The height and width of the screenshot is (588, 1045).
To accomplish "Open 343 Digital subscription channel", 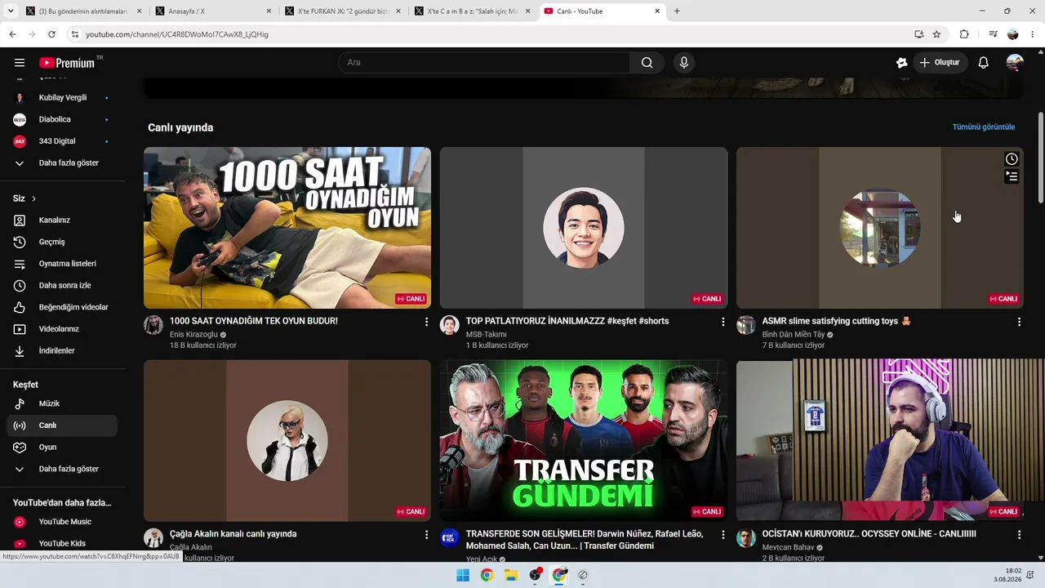I will (61, 141).
